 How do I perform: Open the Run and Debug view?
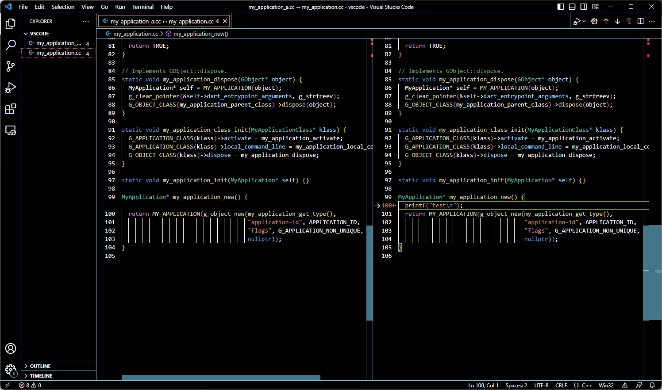coord(11,88)
